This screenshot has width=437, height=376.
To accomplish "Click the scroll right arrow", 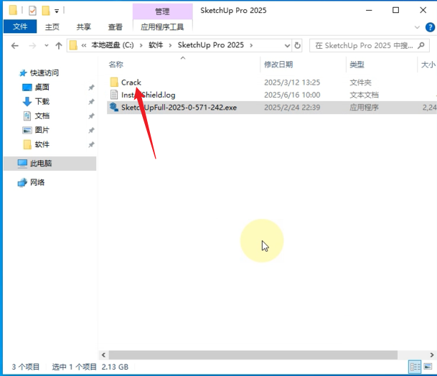I will click(x=432, y=354).
